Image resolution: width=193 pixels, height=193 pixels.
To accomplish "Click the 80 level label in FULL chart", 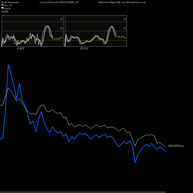I will [125, 19].
